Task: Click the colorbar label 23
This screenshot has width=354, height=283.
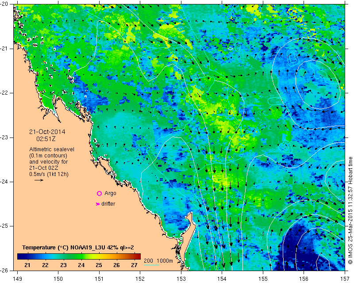Action: click(63, 265)
